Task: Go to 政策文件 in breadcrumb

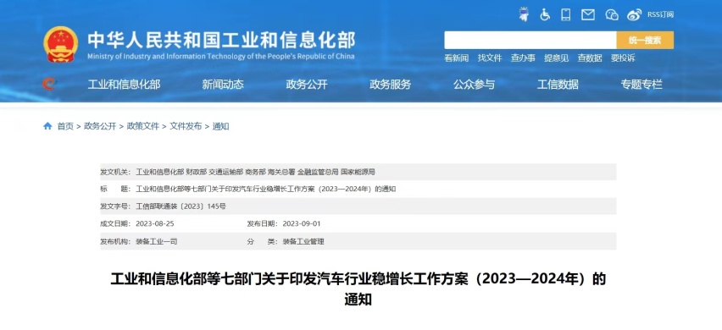Action: click(x=142, y=126)
